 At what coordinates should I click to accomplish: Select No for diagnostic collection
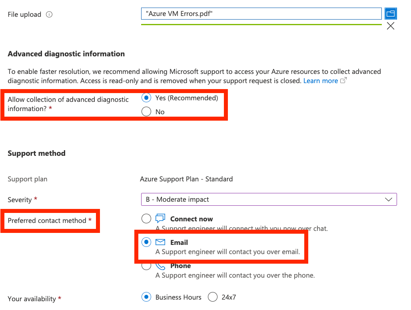[146, 112]
